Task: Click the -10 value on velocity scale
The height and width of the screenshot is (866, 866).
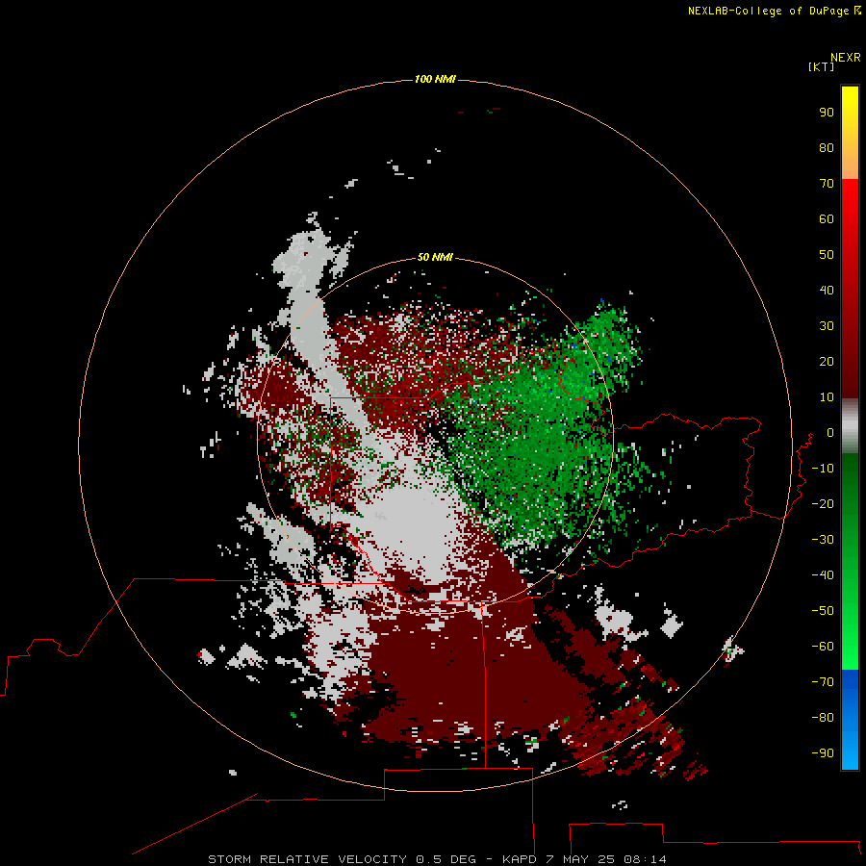Action: (x=823, y=469)
